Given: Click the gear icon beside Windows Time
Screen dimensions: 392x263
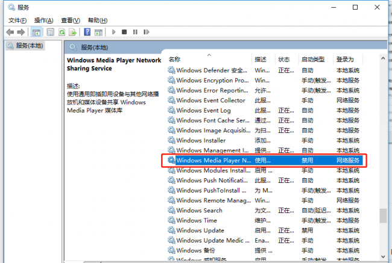Looking at the screenshot, I should point(171,220).
